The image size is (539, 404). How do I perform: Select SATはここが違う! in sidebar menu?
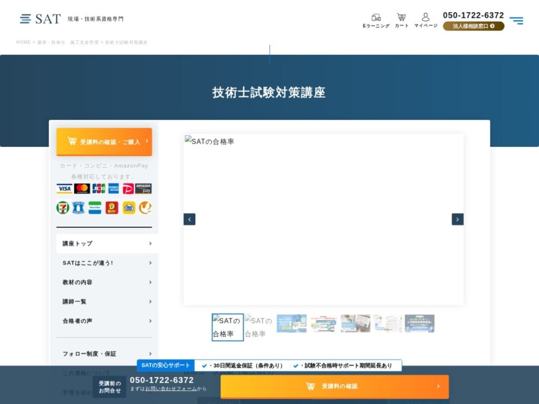(x=107, y=263)
